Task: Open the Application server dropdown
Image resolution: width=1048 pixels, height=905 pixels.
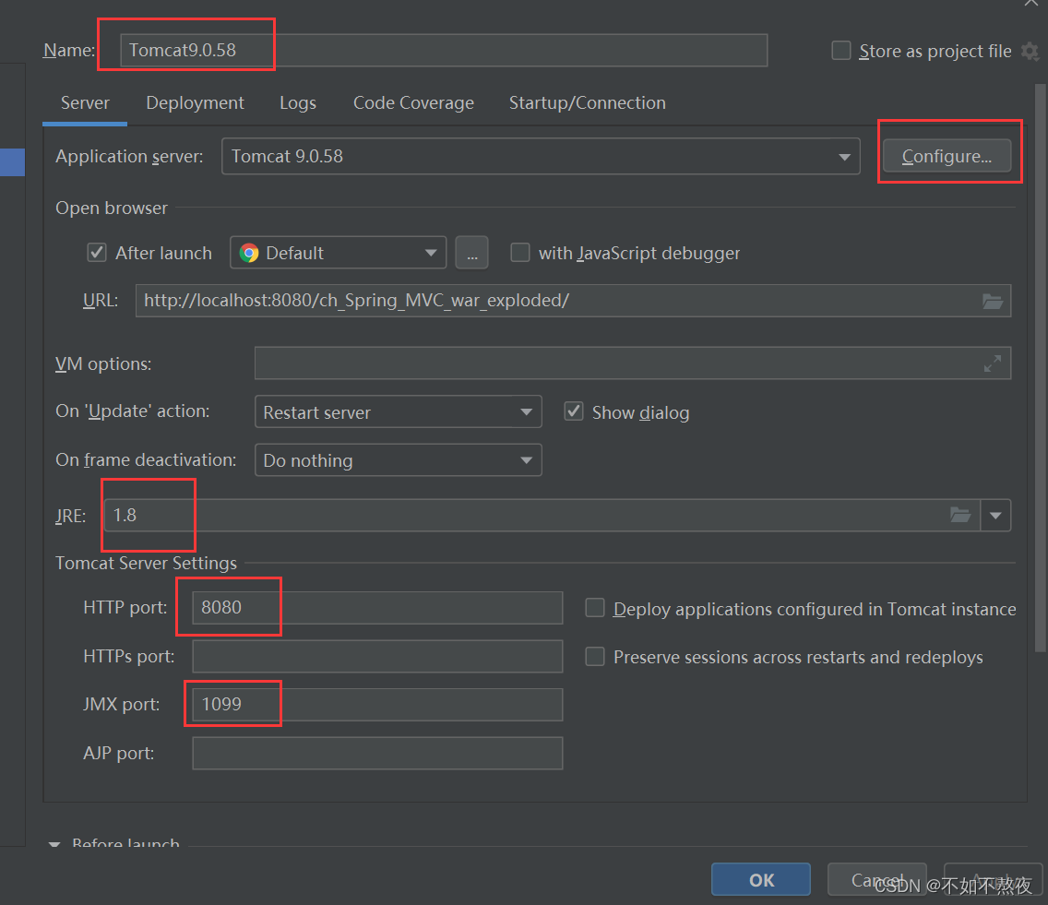Action: [x=541, y=157]
